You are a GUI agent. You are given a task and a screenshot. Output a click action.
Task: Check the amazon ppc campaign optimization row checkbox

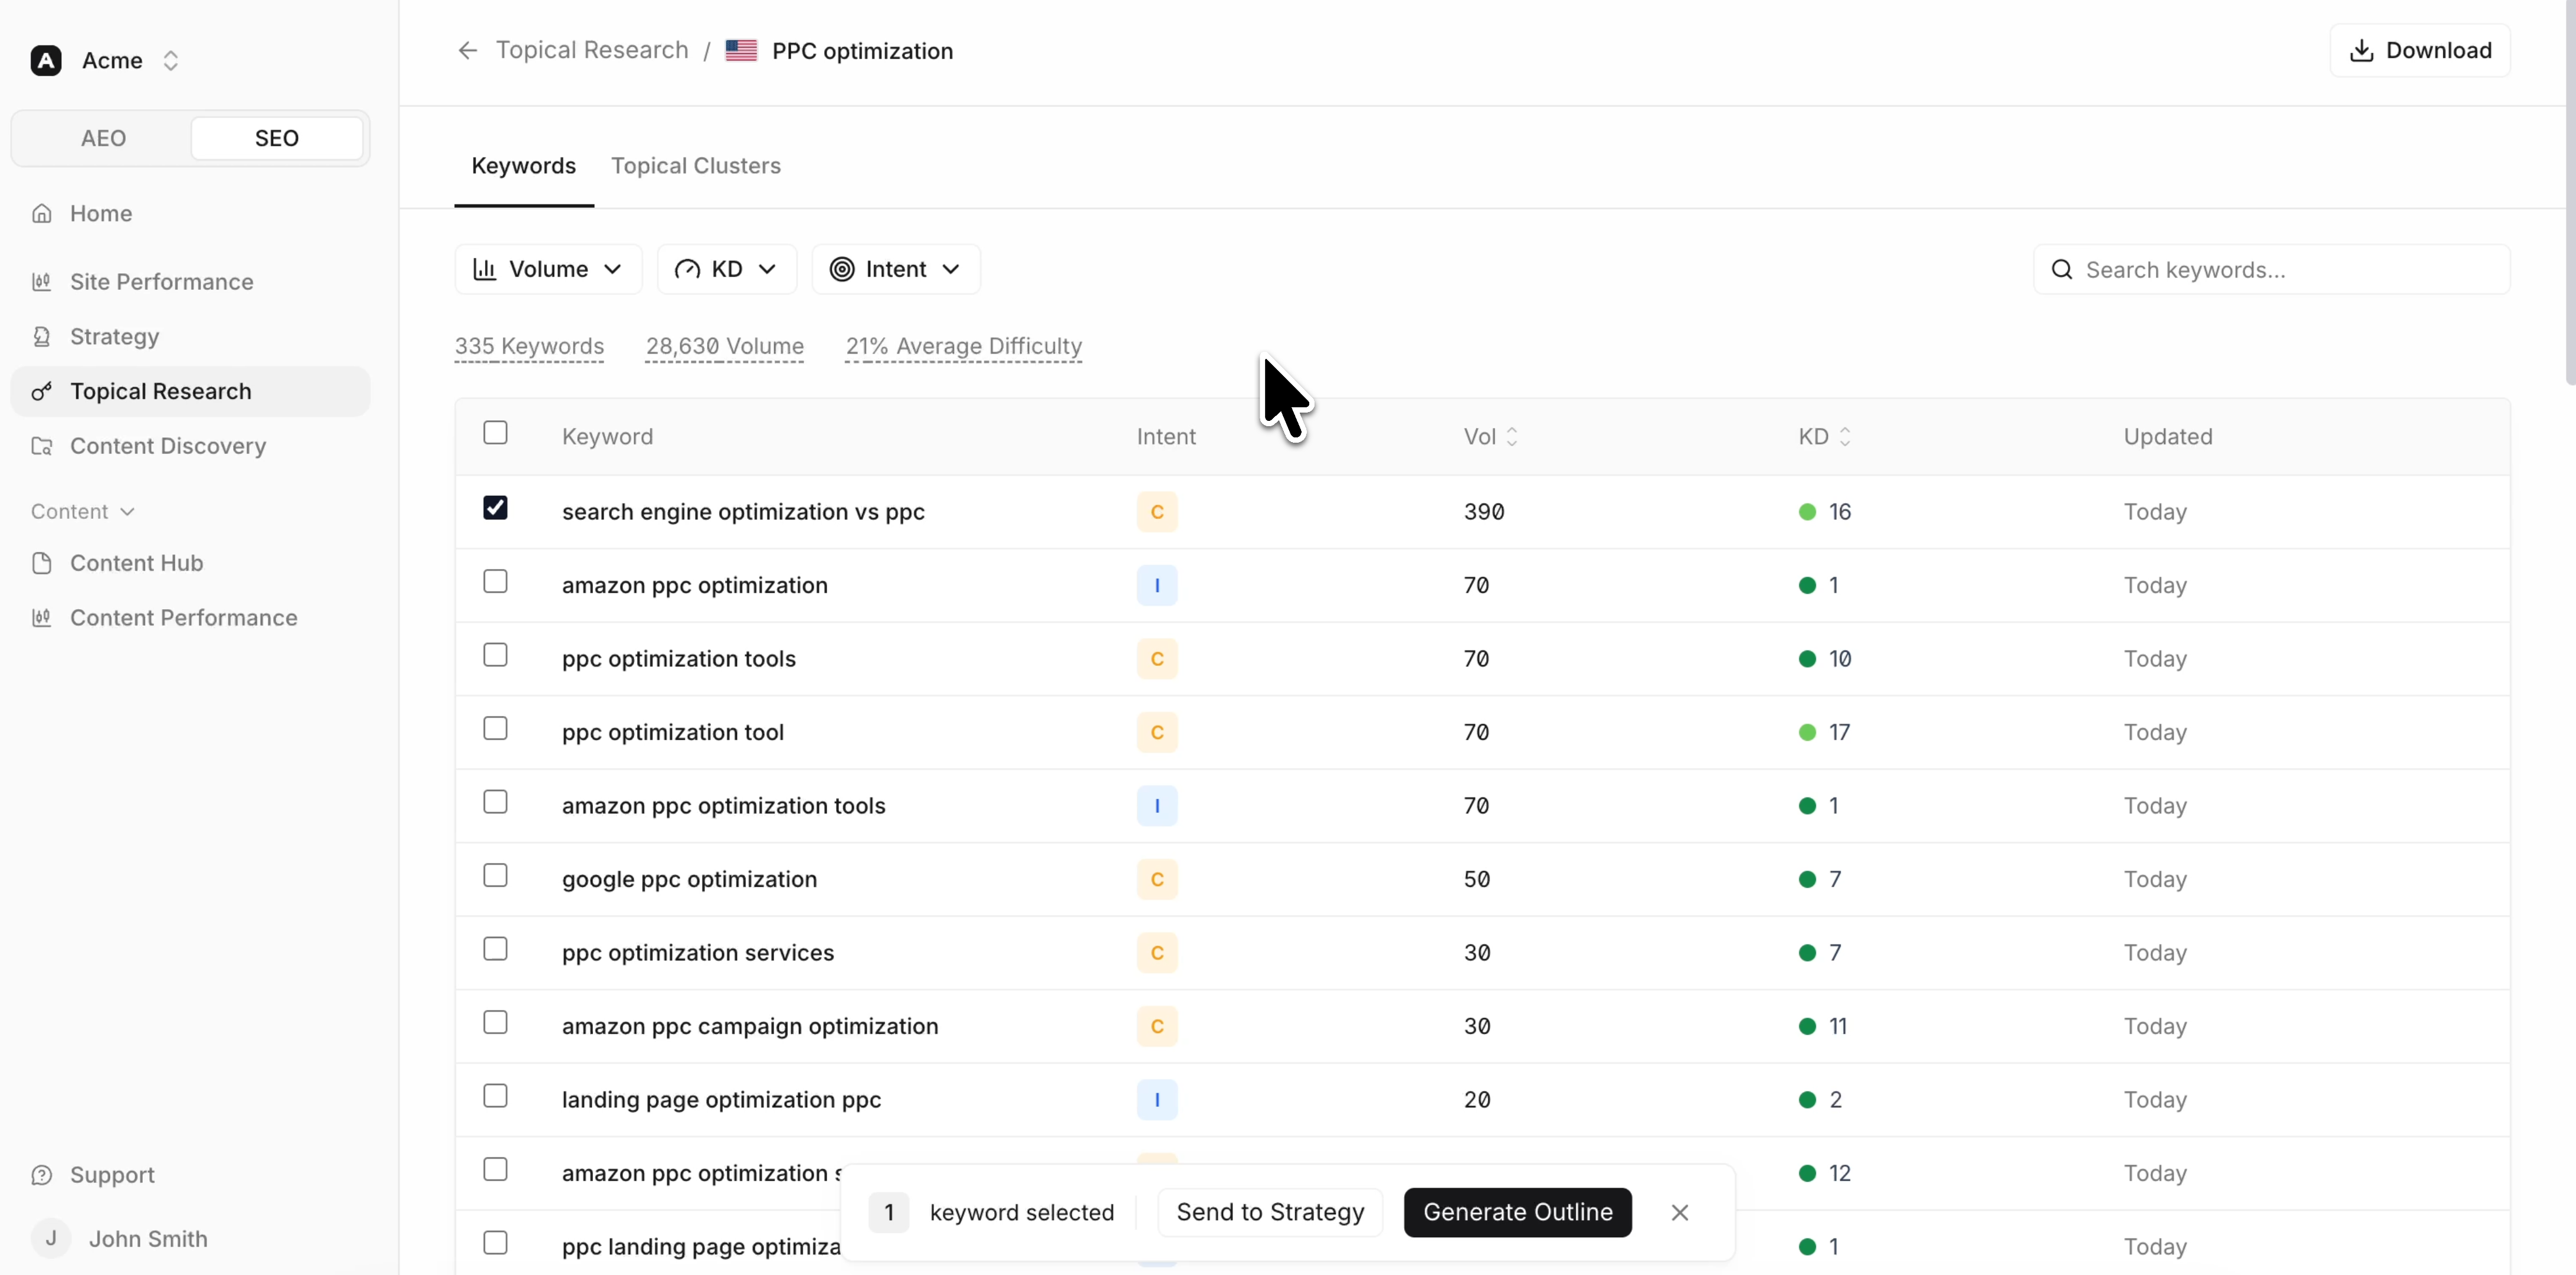(x=495, y=1022)
